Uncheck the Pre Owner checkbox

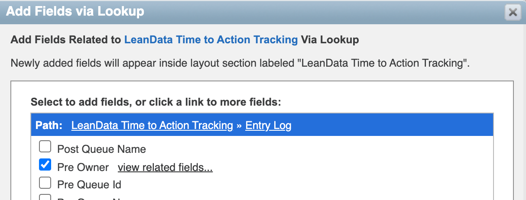tap(45, 165)
